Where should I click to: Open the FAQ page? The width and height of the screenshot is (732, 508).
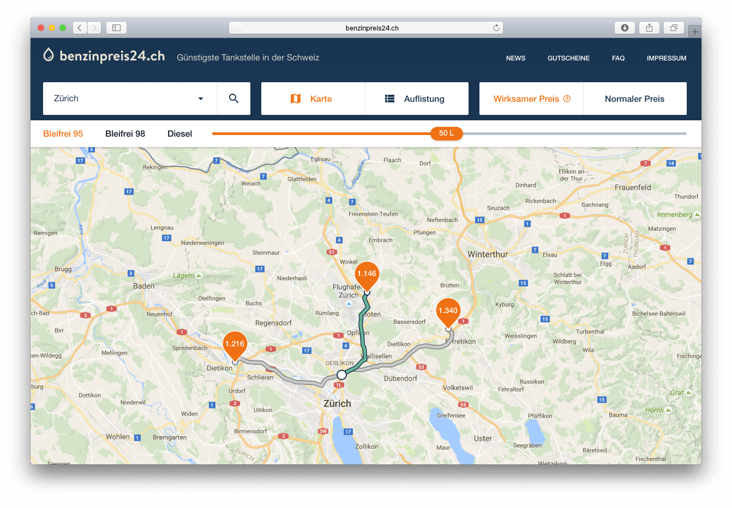[618, 58]
